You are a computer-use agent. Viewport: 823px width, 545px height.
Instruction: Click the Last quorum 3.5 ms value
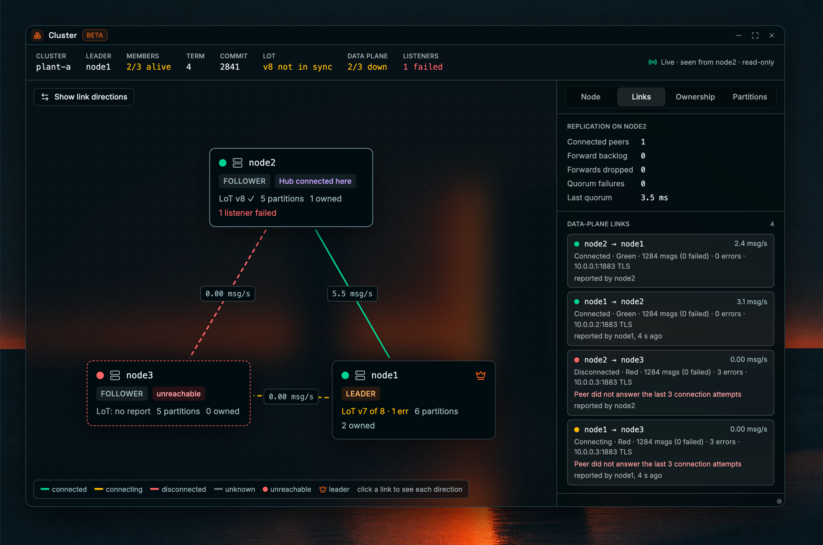(x=654, y=198)
